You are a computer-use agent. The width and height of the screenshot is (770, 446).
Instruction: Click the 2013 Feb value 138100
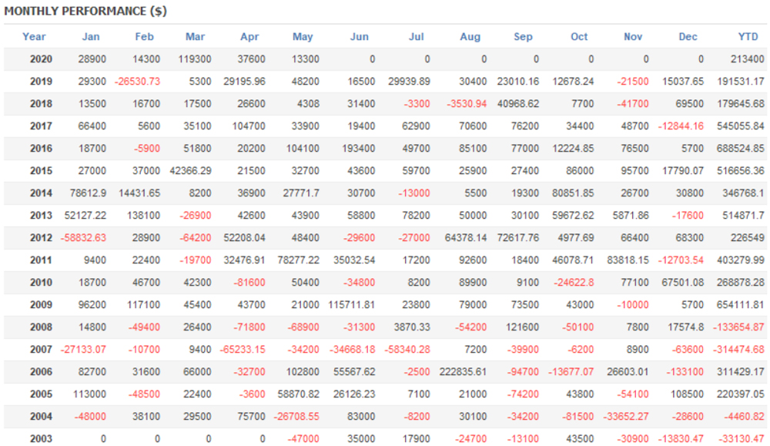pyautogui.click(x=142, y=215)
